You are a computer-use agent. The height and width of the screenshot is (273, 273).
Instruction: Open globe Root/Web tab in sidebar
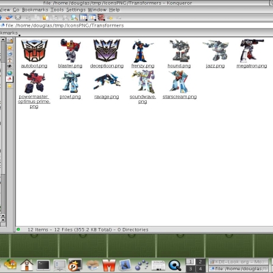point(10,73)
